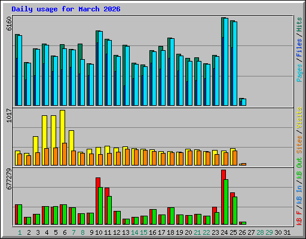Click day 17 on the x-axis

click(x=161, y=232)
